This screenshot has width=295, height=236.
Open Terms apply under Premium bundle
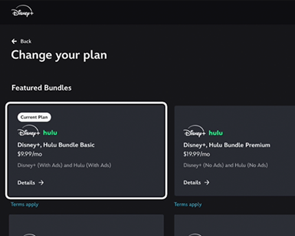pyautogui.click(x=188, y=205)
